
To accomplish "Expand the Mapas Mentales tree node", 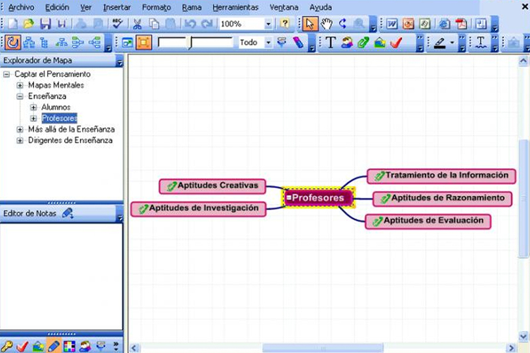I will click(x=20, y=85).
